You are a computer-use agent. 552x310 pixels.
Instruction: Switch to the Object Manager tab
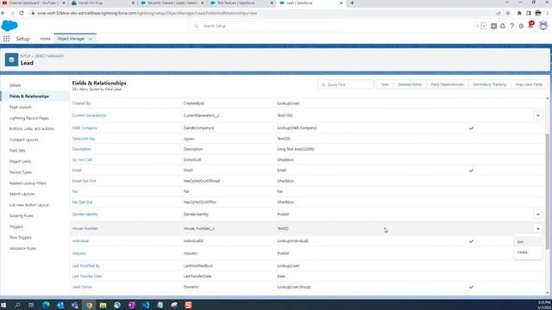[x=71, y=39]
